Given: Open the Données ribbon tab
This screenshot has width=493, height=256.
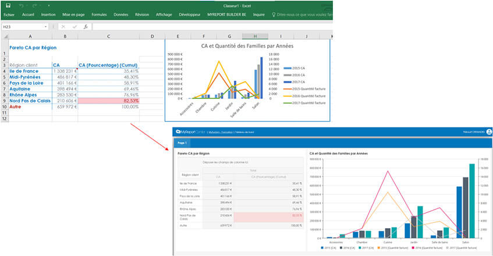Looking at the screenshot, I should tap(120, 15).
